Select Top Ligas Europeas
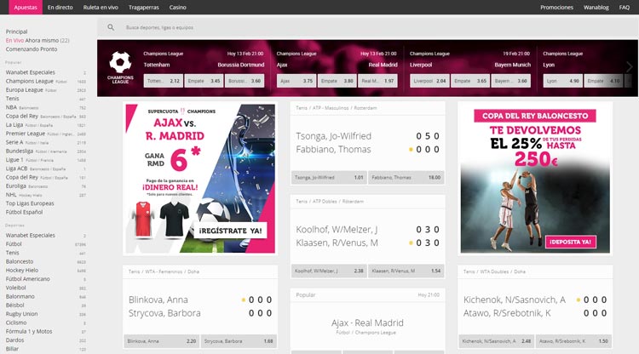 (30, 203)
